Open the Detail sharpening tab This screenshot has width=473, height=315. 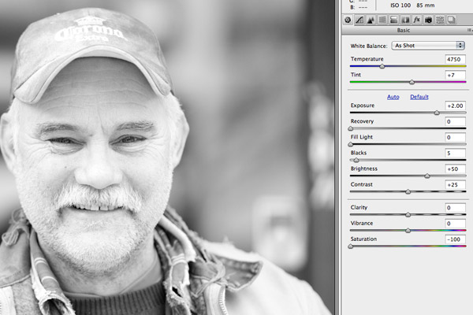click(371, 20)
